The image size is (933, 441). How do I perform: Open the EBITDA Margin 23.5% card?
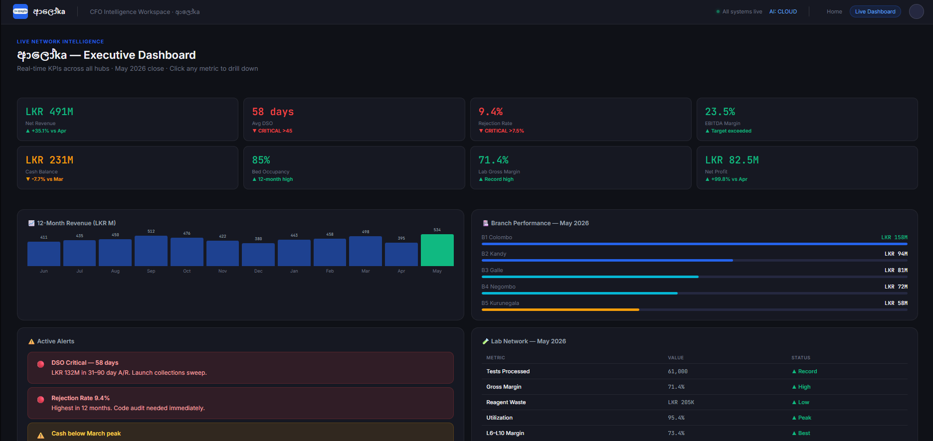point(807,119)
